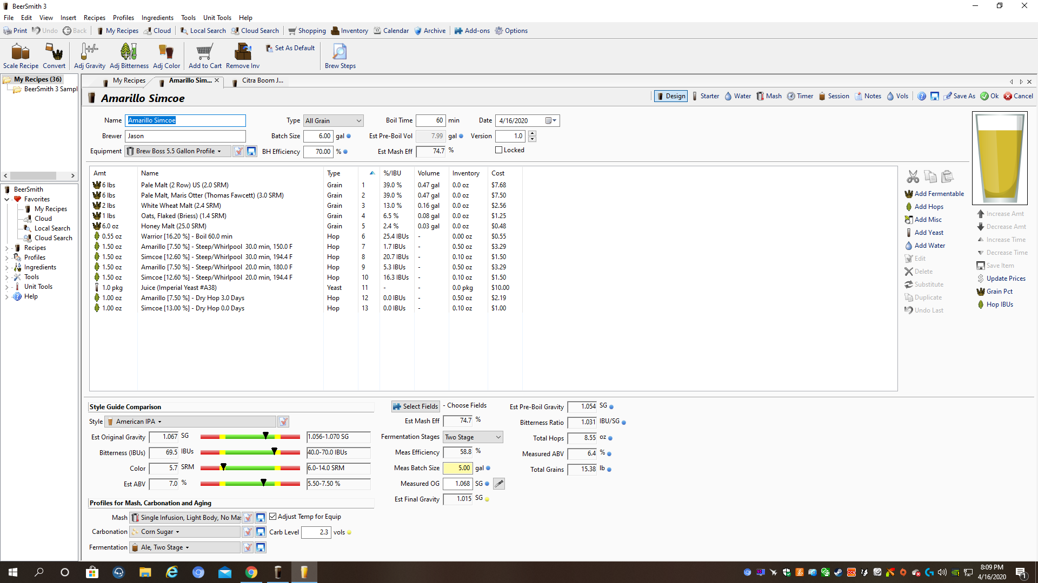Open the Carbonation Corn Sugar dropdown

(x=184, y=532)
